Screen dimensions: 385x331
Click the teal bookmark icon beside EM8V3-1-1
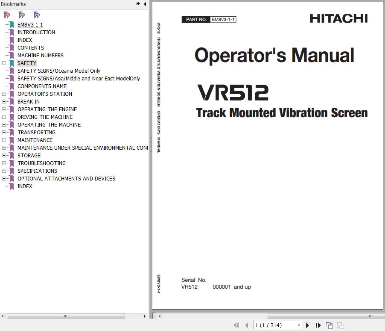click(12, 25)
